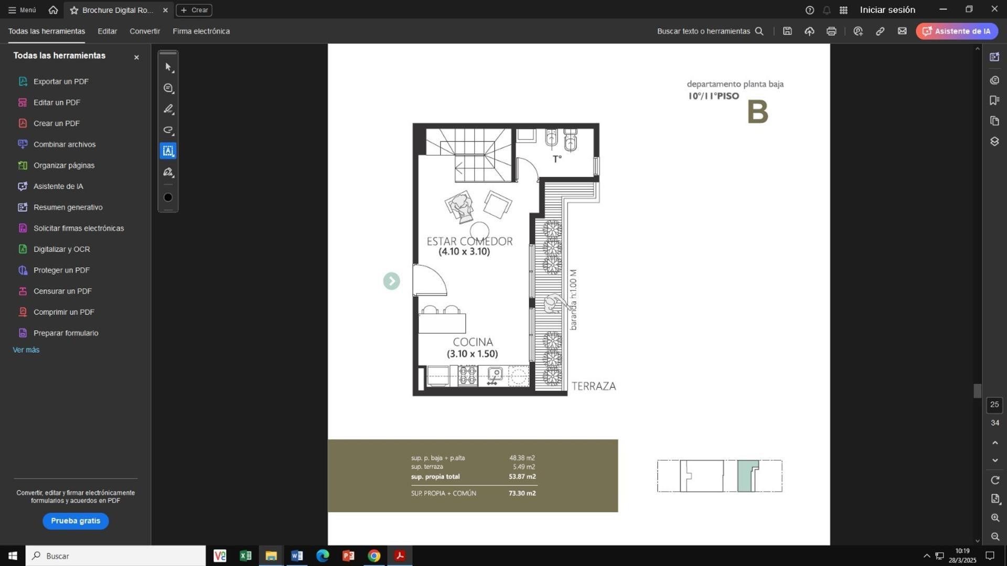The height and width of the screenshot is (566, 1007).
Task: Click the current page number 25 box
Action: [994, 405]
